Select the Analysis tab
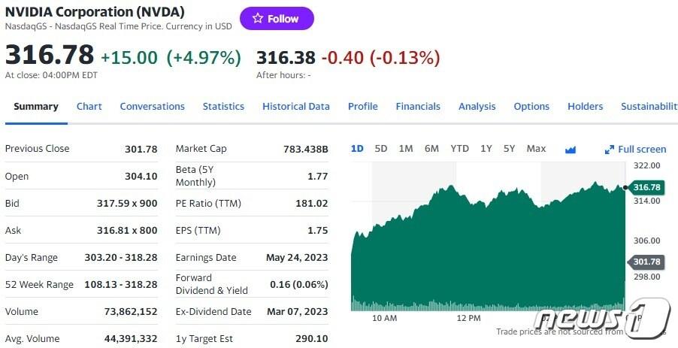Image resolution: width=678 pixels, height=348 pixels. click(477, 107)
